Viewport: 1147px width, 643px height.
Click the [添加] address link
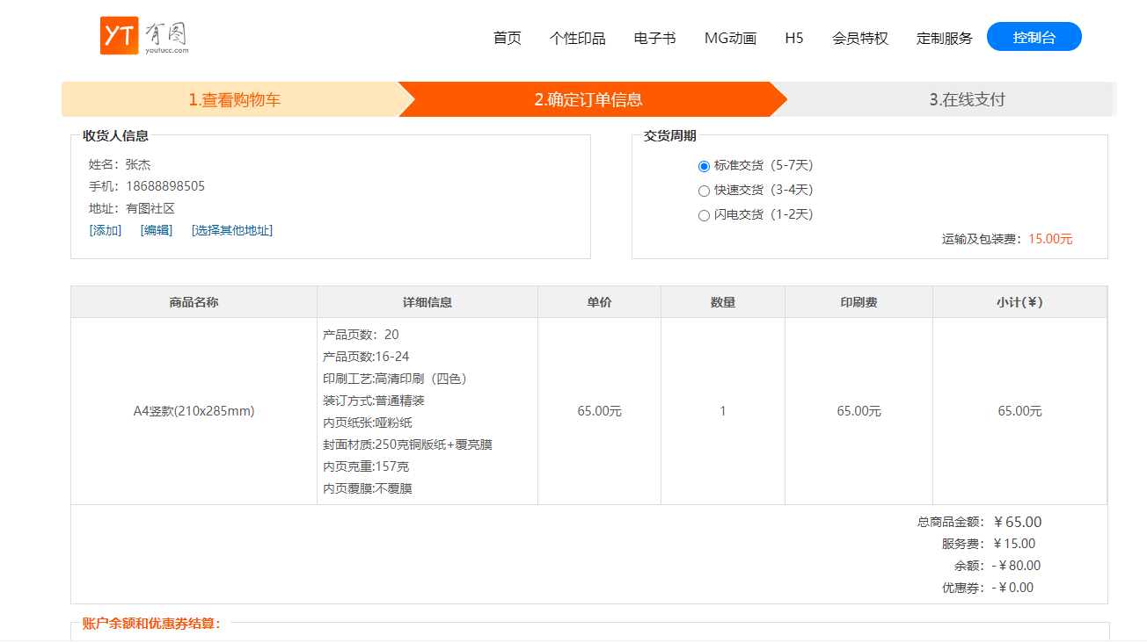pos(105,230)
